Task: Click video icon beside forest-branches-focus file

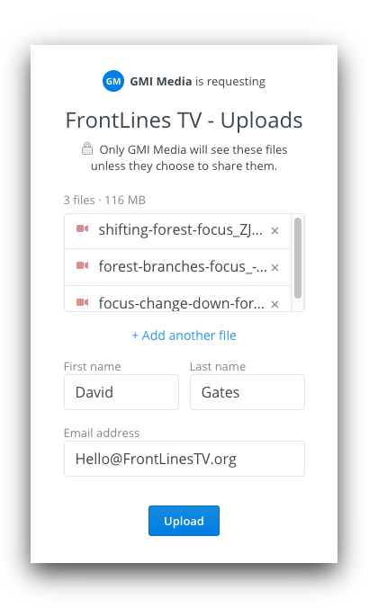Action: [82, 265]
